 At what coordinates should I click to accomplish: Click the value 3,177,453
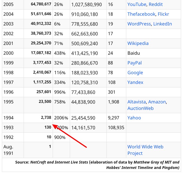pos(42,63)
